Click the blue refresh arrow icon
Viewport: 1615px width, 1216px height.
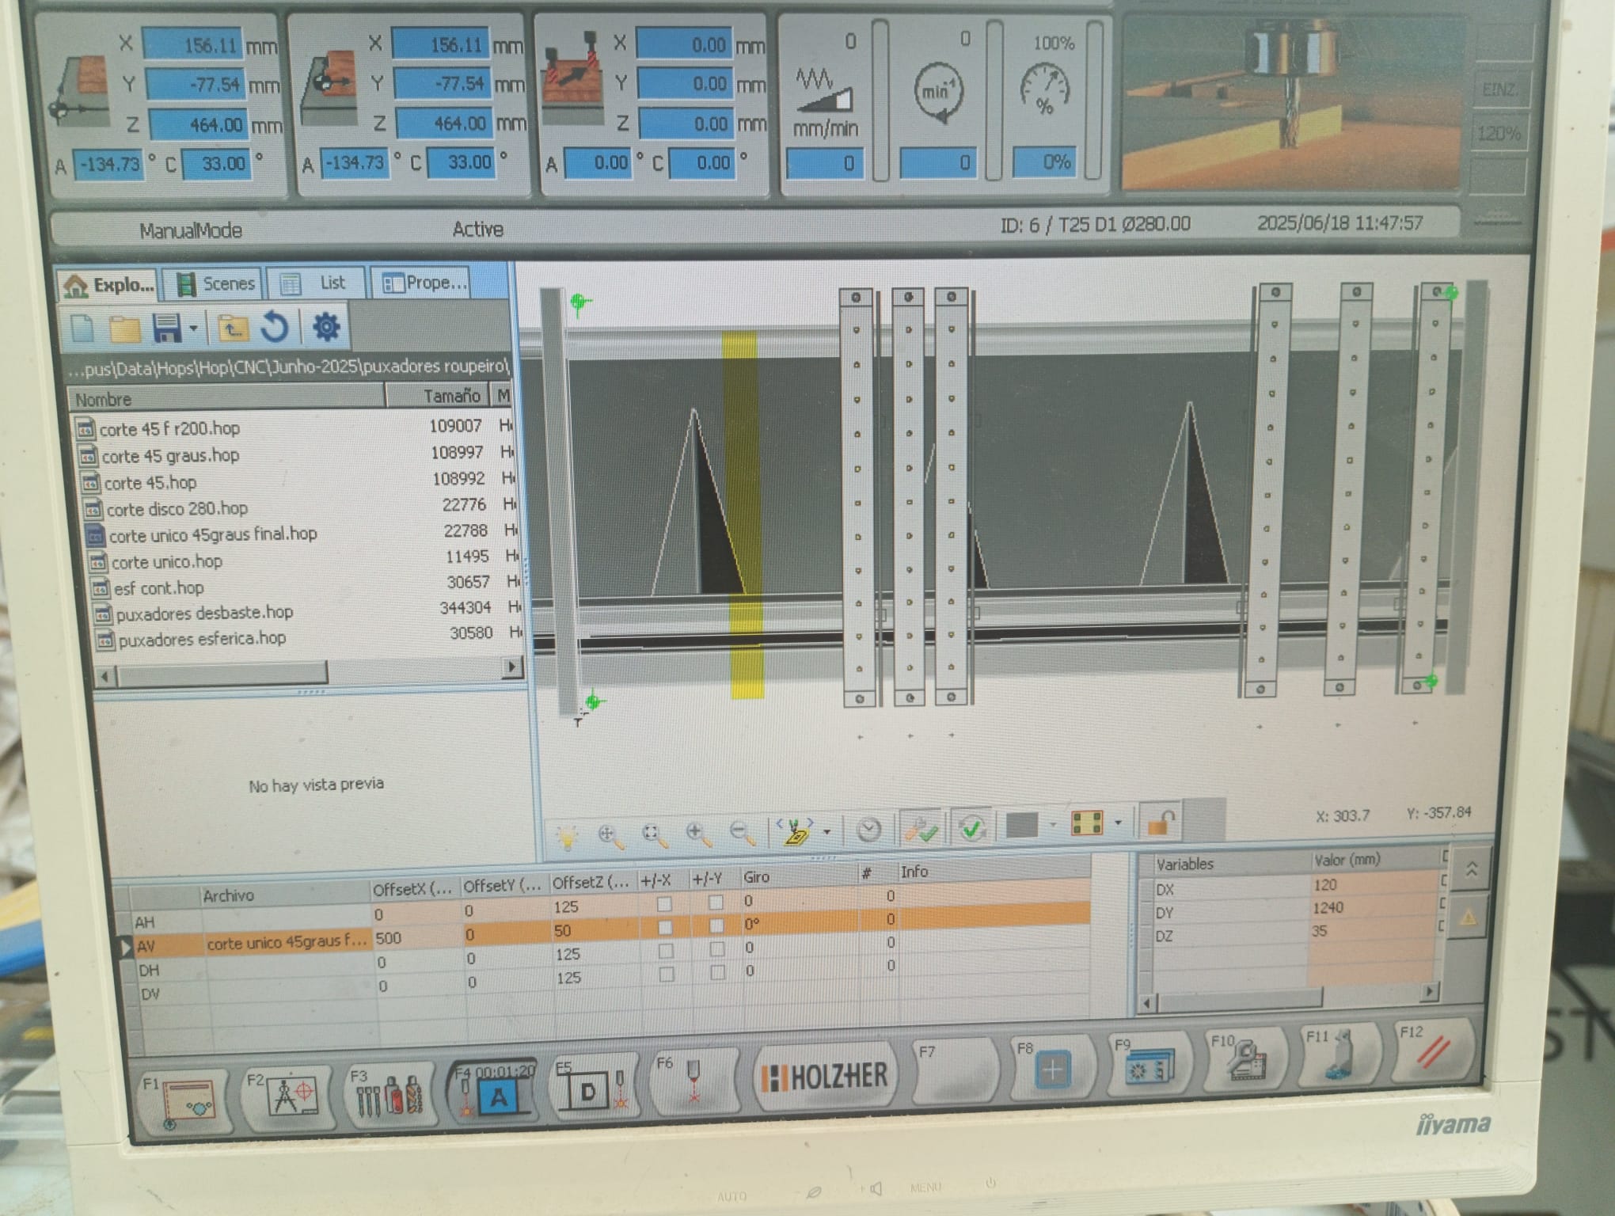275,327
